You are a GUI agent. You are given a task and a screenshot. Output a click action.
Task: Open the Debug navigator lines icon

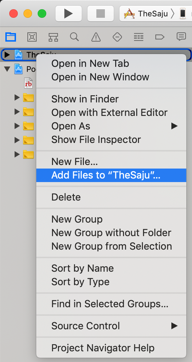coord(139,37)
